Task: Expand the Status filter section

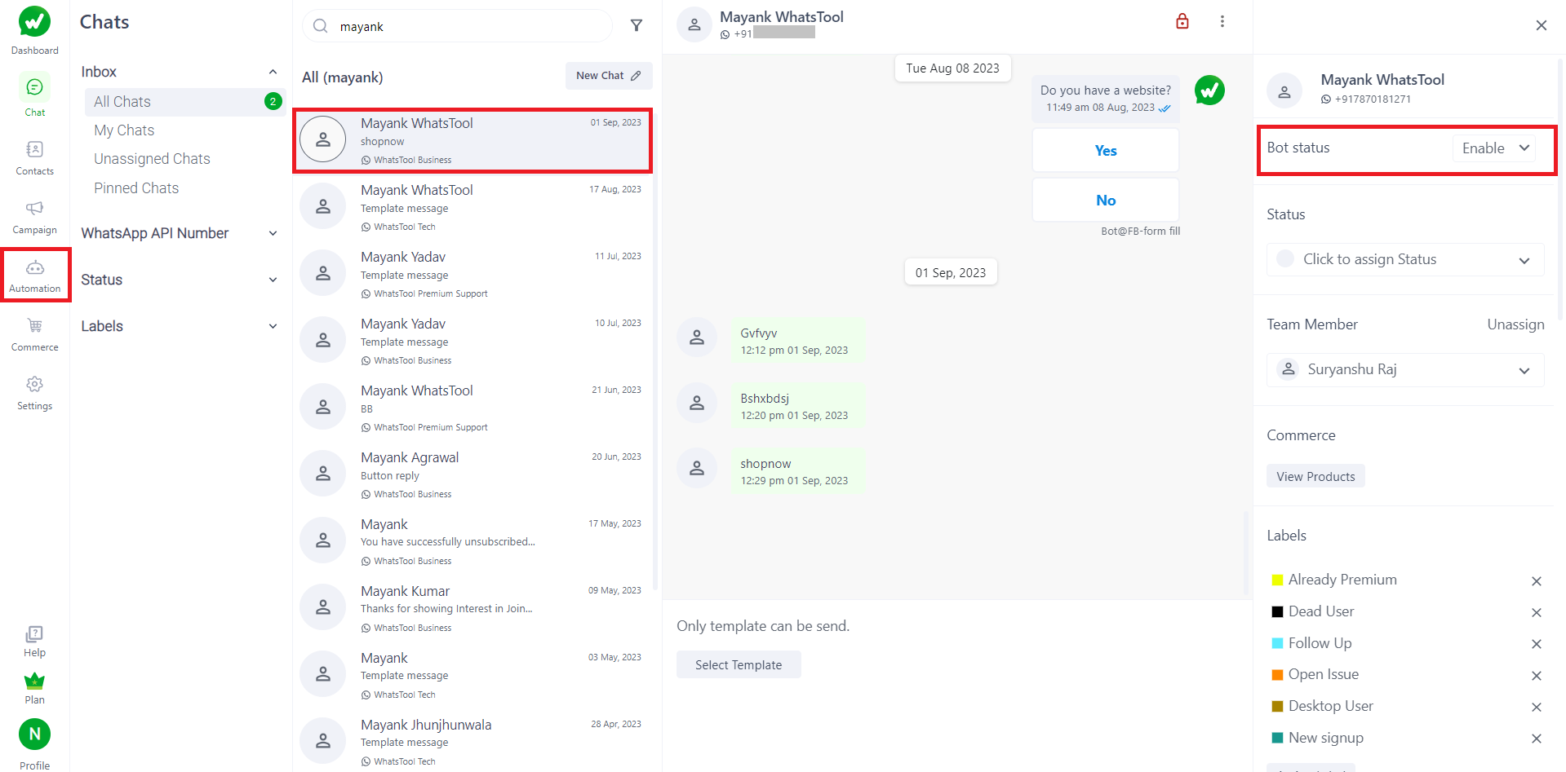Action: 273,280
